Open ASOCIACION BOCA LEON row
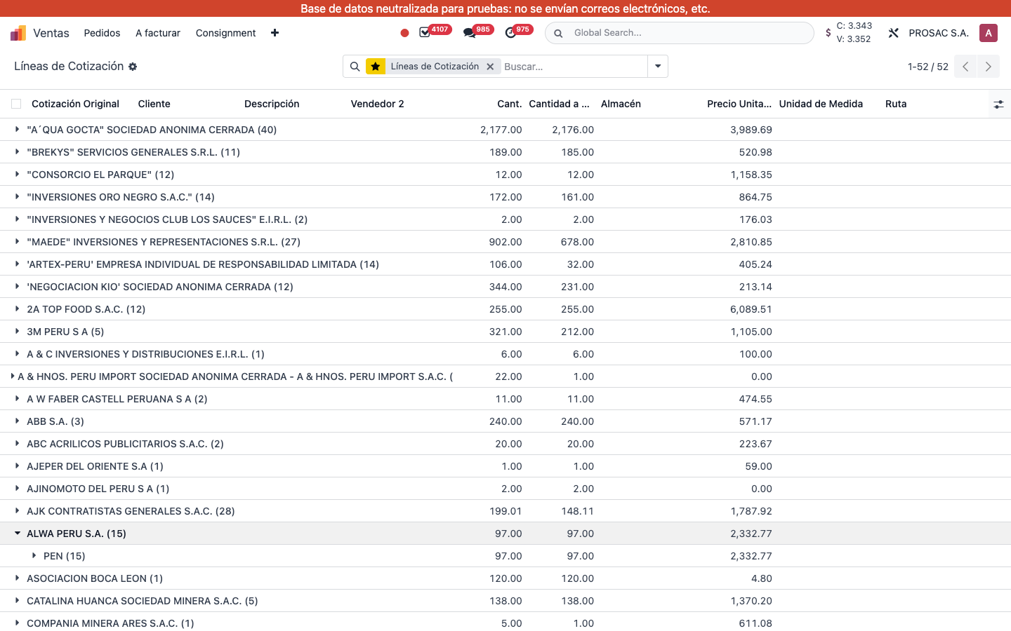The image size is (1011, 631). coord(505,578)
